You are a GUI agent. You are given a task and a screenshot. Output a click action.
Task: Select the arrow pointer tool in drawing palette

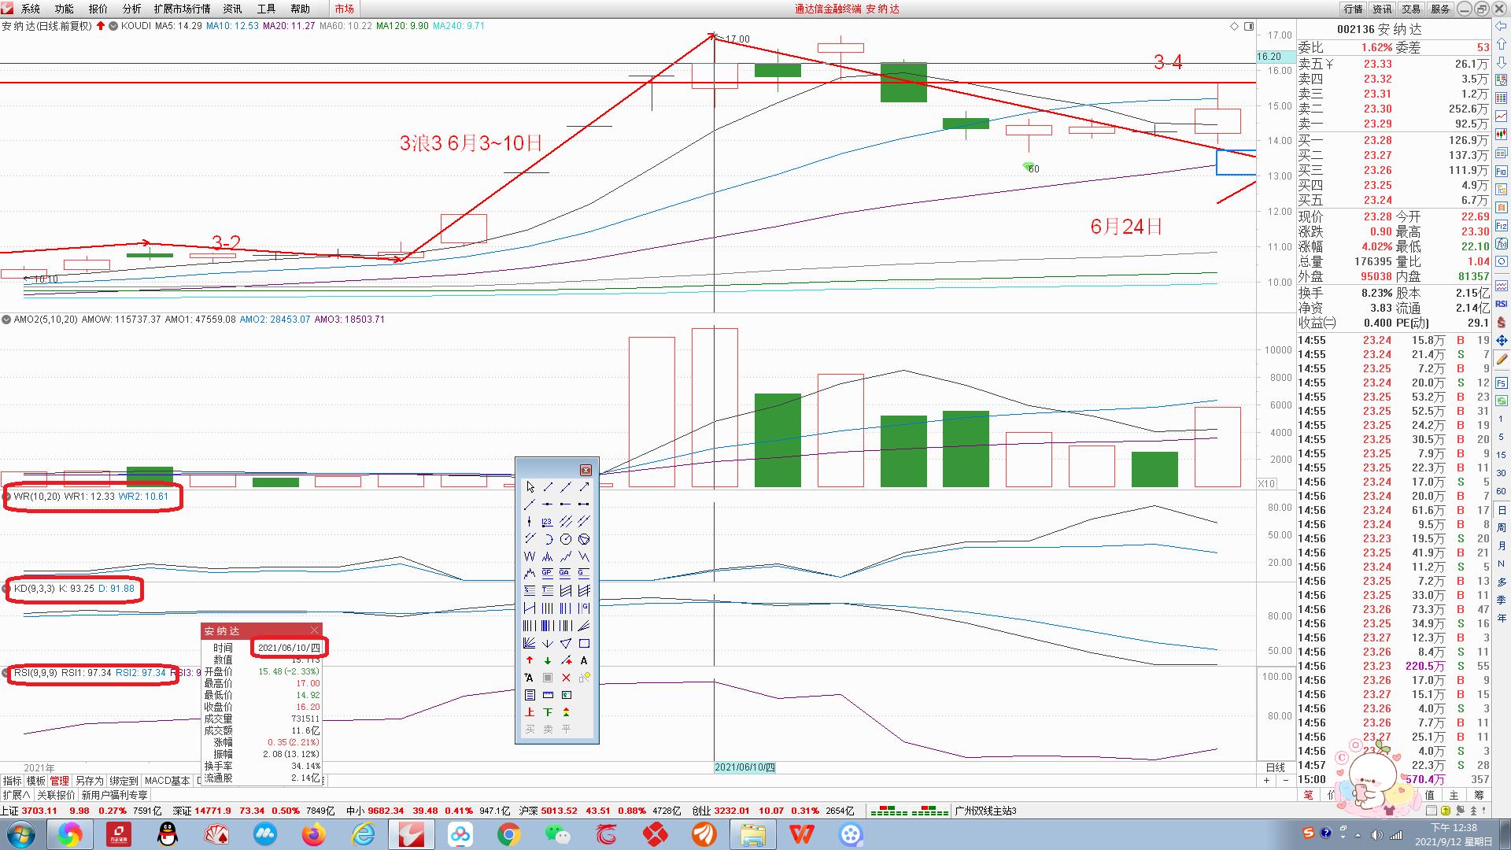[x=530, y=487]
